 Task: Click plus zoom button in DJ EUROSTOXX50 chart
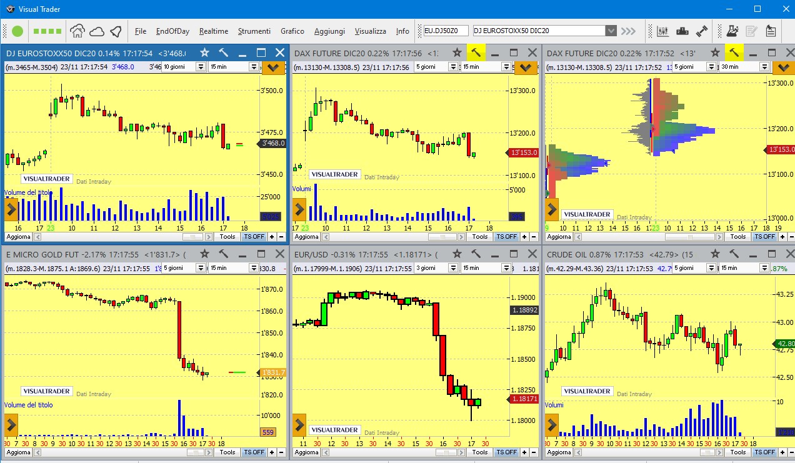point(272,237)
